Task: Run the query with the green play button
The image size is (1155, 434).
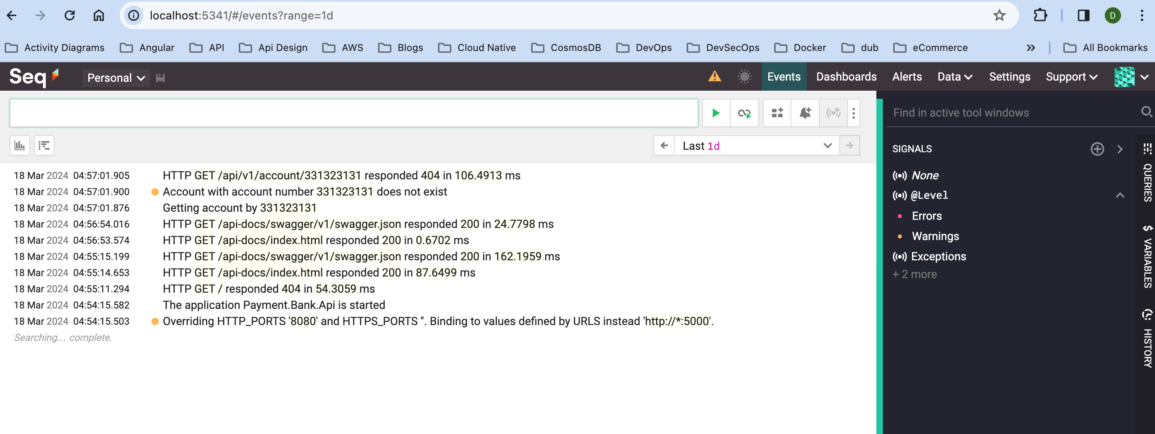Action: (x=716, y=113)
